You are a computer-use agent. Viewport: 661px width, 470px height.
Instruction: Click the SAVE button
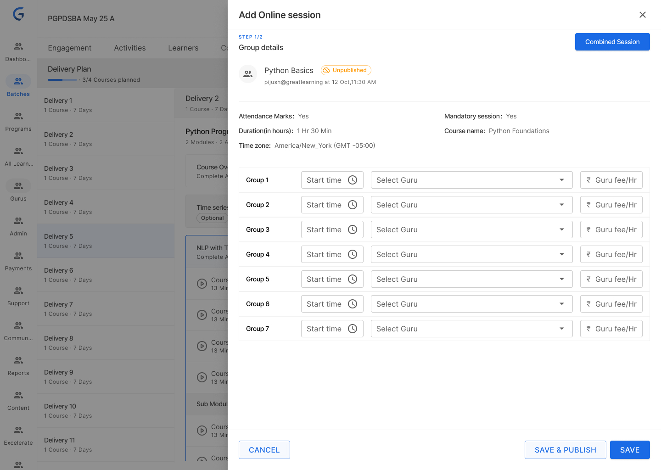point(630,450)
